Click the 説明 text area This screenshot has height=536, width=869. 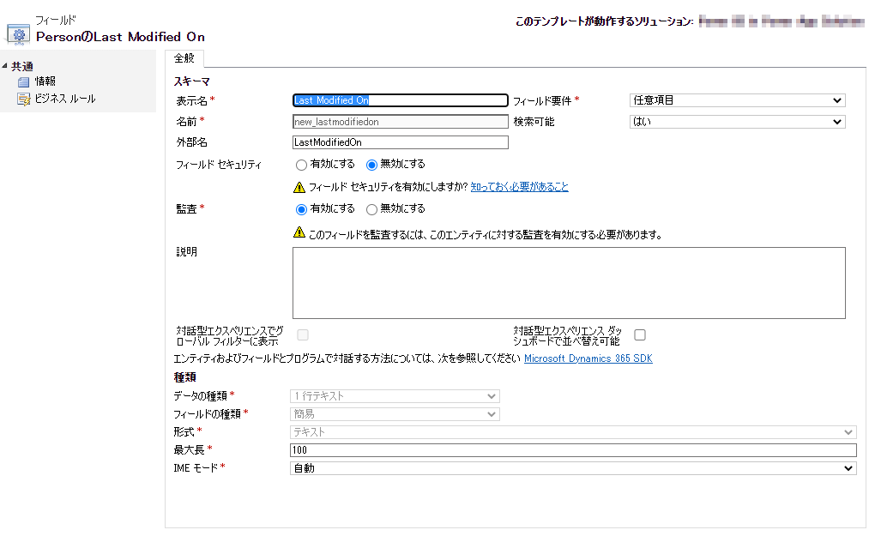pyautogui.click(x=569, y=283)
